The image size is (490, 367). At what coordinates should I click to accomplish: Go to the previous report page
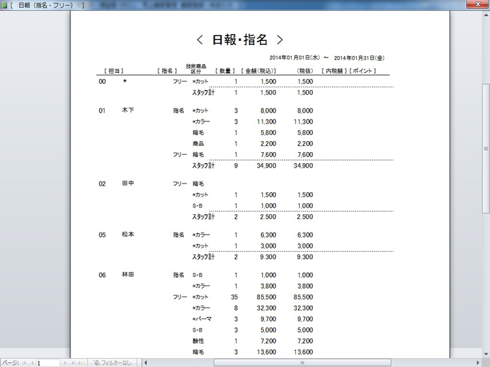(32, 363)
